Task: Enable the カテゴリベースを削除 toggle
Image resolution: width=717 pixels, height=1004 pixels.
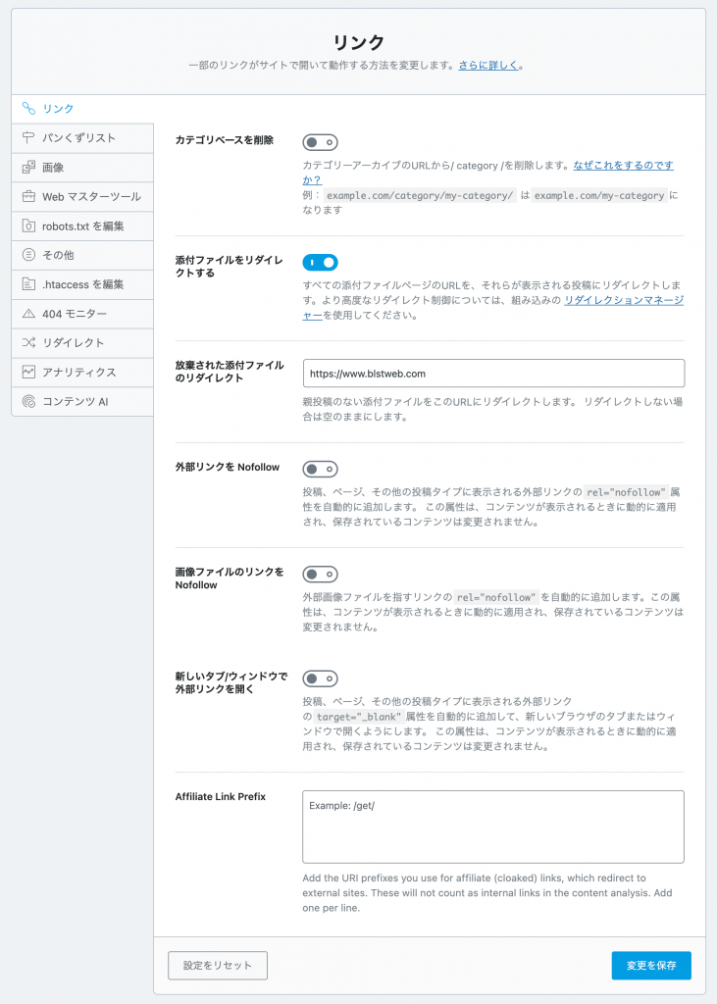Action: coord(321,142)
